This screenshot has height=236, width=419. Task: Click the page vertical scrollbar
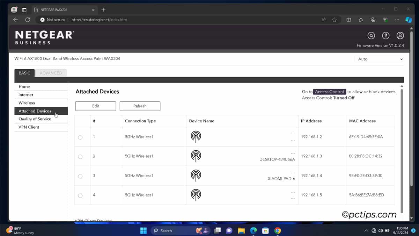coord(402,150)
